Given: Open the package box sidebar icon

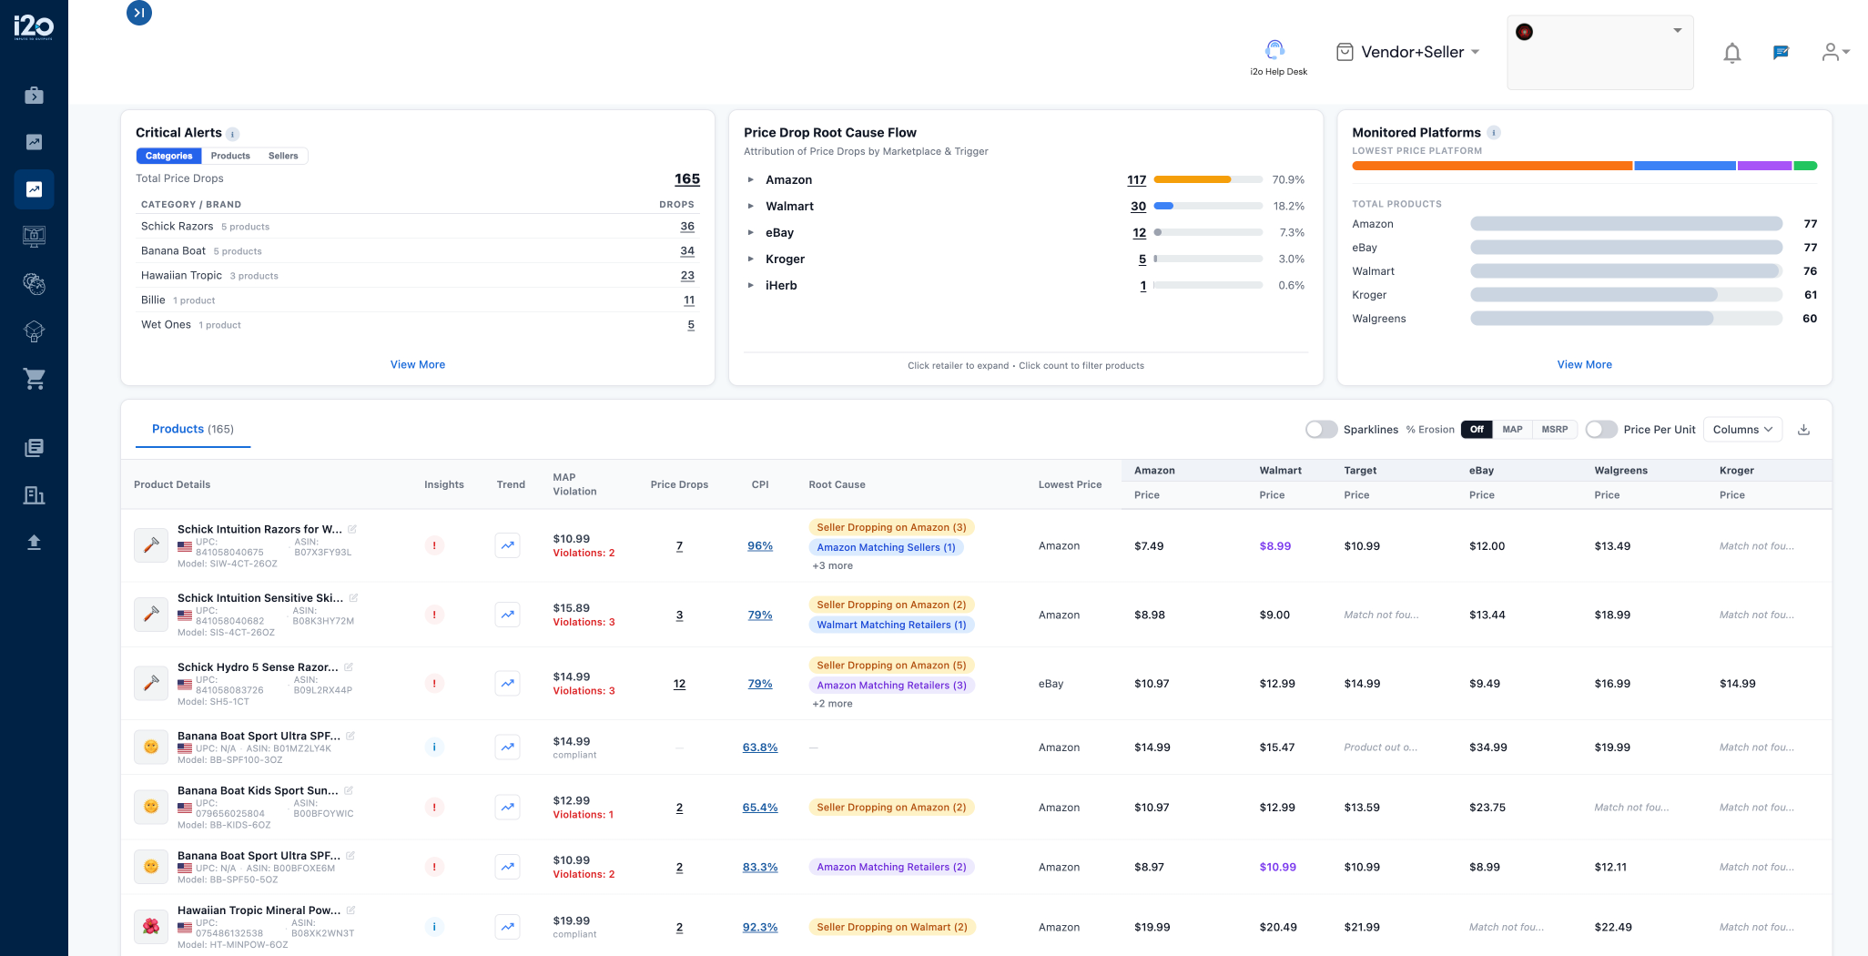Looking at the screenshot, I should click(x=34, y=331).
